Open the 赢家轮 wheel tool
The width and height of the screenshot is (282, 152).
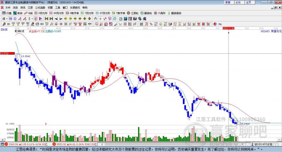(x=146, y=13)
